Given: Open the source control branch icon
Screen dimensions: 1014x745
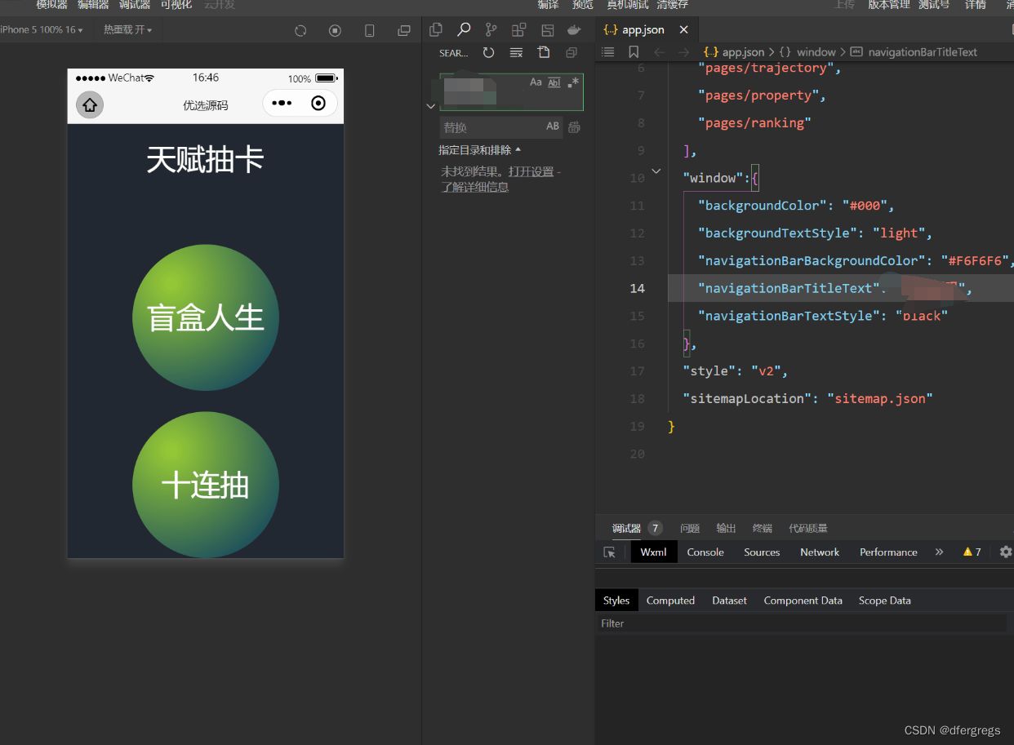Looking at the screenshot, I should point(491,30).
